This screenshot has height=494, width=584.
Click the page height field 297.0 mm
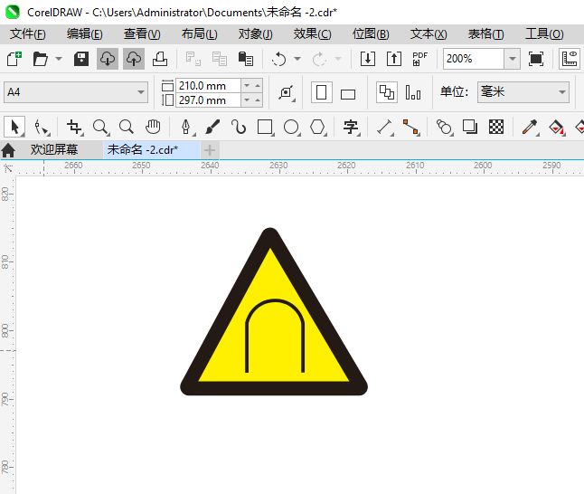tap(208, 100)
